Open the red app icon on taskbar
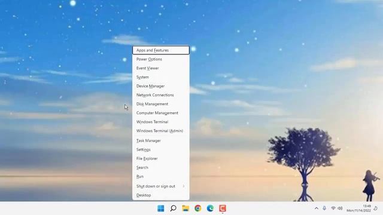 click(x=223, y=208)
